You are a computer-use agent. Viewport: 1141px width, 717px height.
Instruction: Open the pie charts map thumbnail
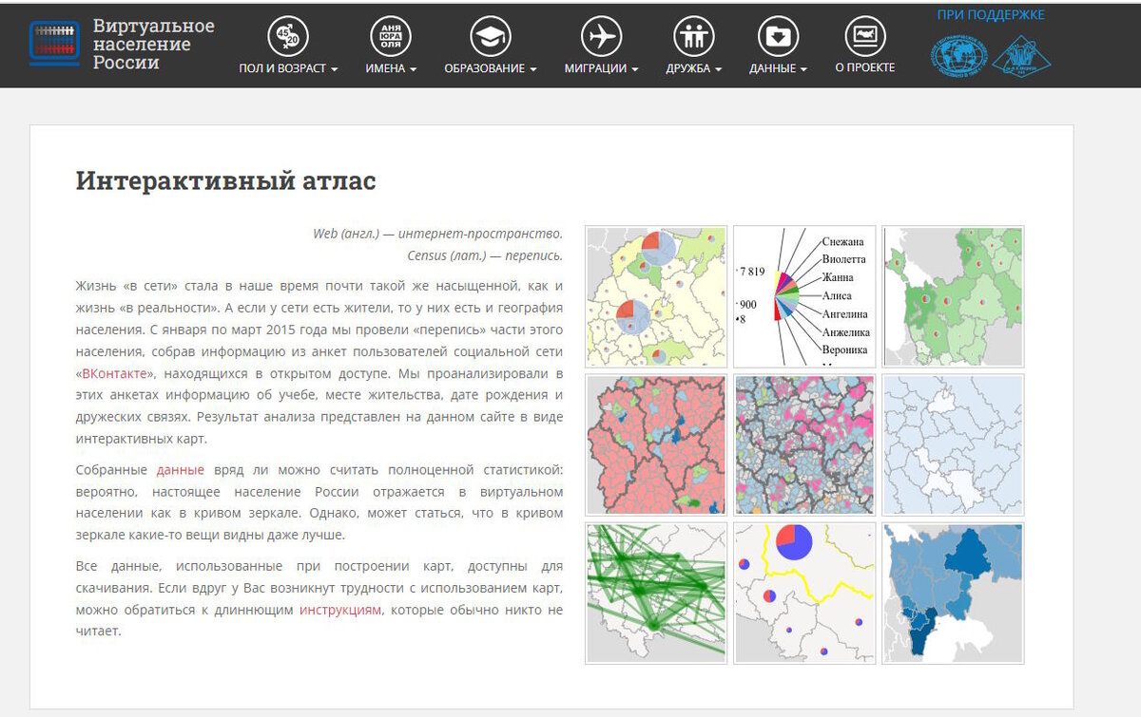(656, 296)
